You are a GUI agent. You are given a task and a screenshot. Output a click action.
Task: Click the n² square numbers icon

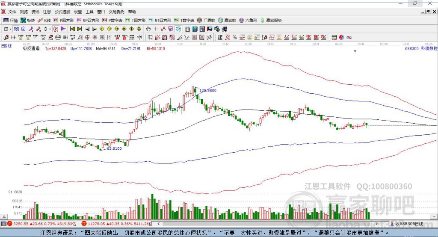(x=73, y=38)
